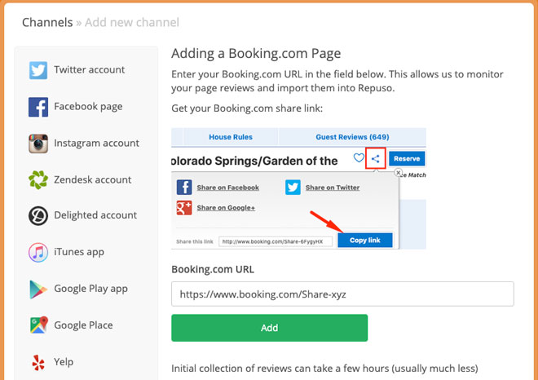538x380 pixels.
Task: Click the 'Adding a Booking.com Page' heading
Action: 256,54
